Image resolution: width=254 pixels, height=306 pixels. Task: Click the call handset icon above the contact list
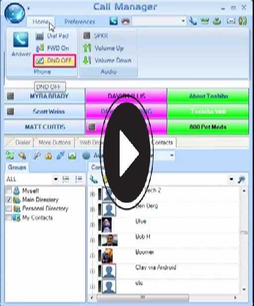[94, 179]
